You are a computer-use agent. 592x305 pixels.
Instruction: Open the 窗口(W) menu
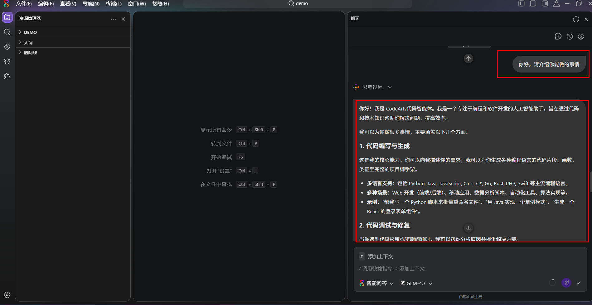(137, 4)
